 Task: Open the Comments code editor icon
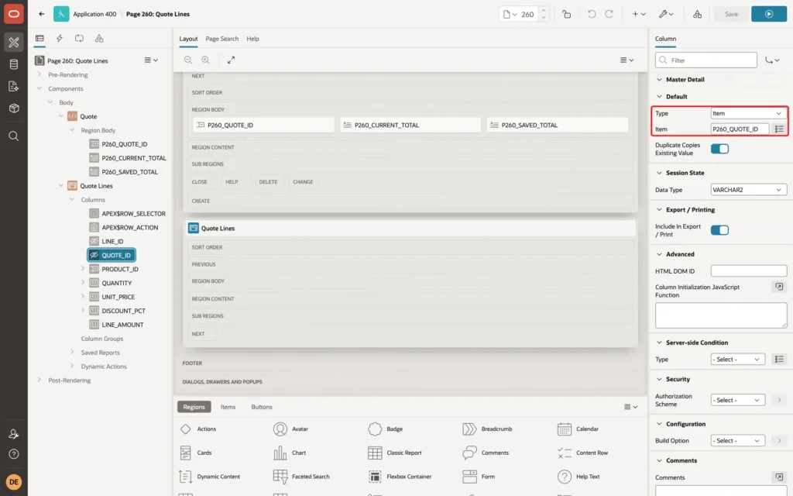(779, 477)
